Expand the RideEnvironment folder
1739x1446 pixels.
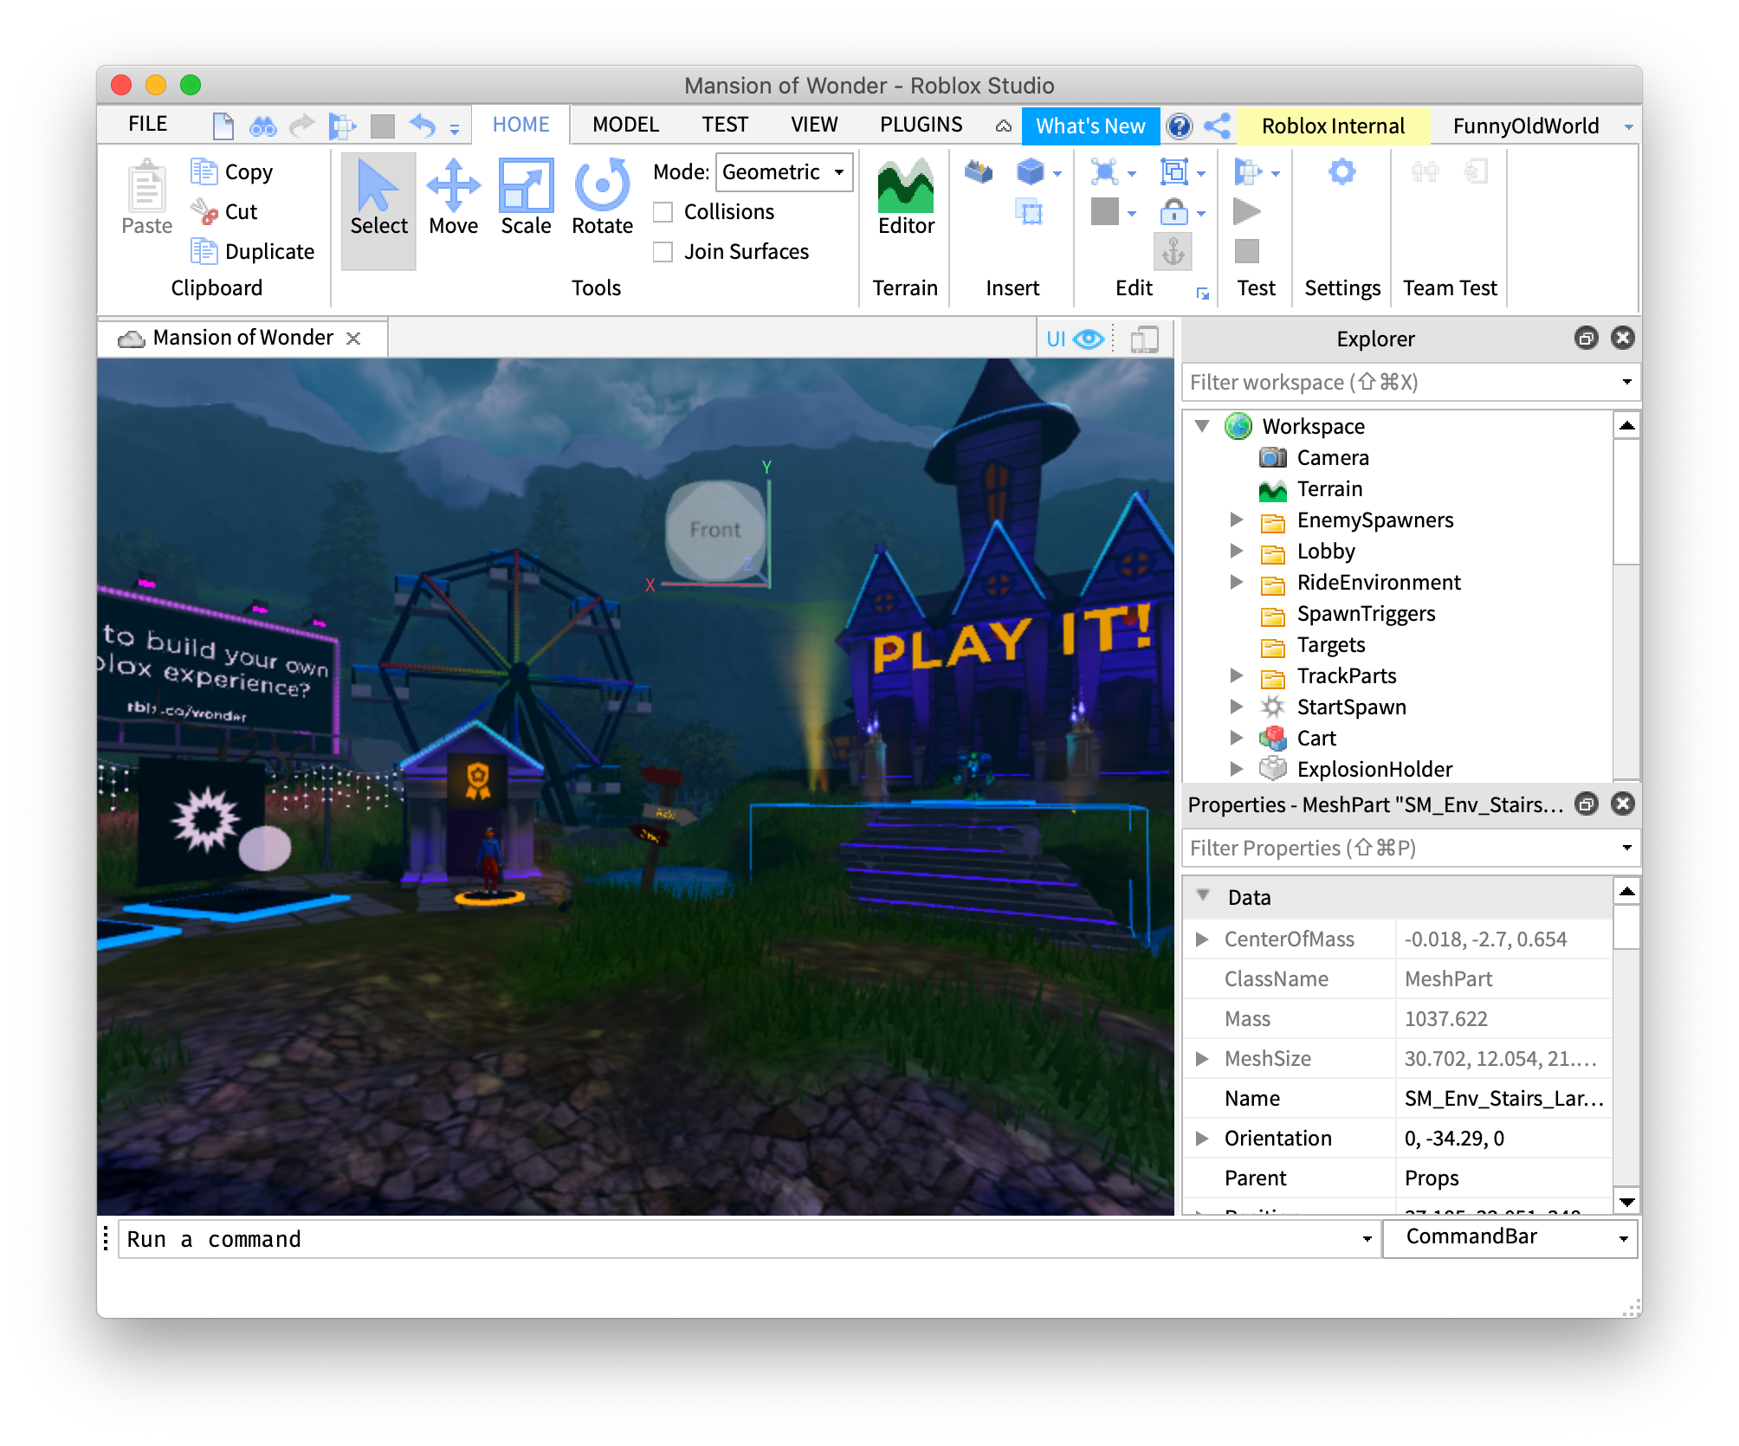pos(1237,582)
